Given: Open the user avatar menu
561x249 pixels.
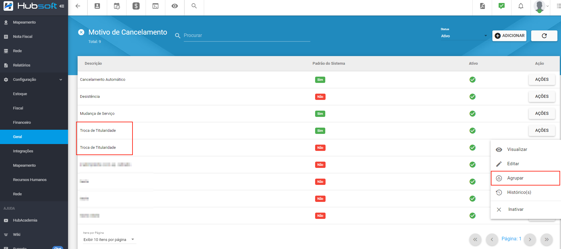Looking at the screenshot, I should [540, 6].
